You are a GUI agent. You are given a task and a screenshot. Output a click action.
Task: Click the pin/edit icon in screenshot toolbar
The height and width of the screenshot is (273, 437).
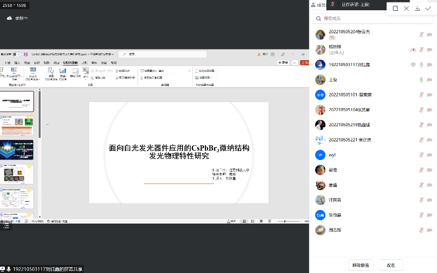tap(395, 8)
